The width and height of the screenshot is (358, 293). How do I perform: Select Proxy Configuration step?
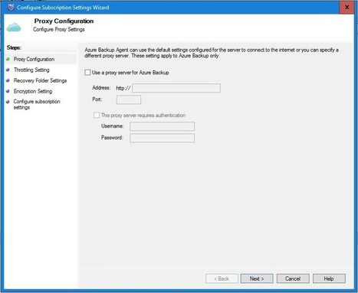[x=34, y=59]
